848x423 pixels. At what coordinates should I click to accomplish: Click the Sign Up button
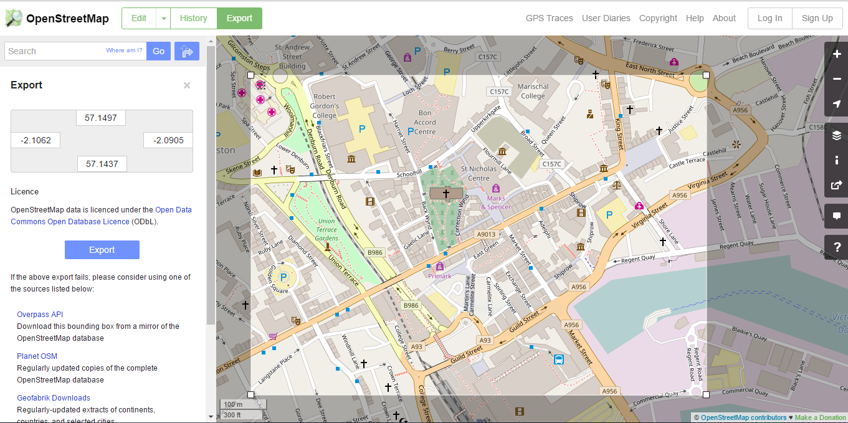(817, 18)
